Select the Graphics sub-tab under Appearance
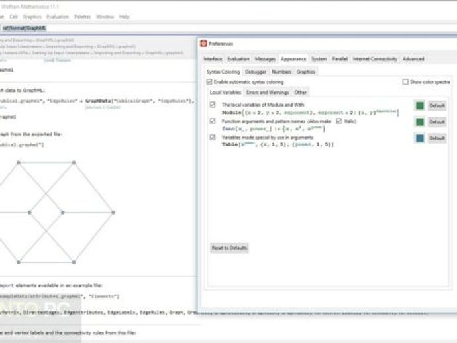Image resolution: width=457 pixels, height=343 pixels. 306,72
